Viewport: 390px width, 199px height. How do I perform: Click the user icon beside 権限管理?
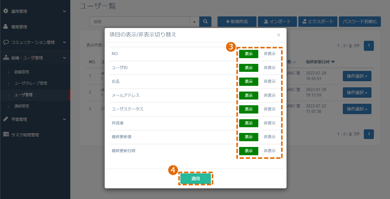pos(6,26)
